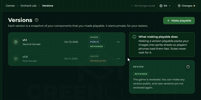Viewport: 201px width, 100px height.
Task: Open the help icon next to Versions heading
Action: pos(37,20)
